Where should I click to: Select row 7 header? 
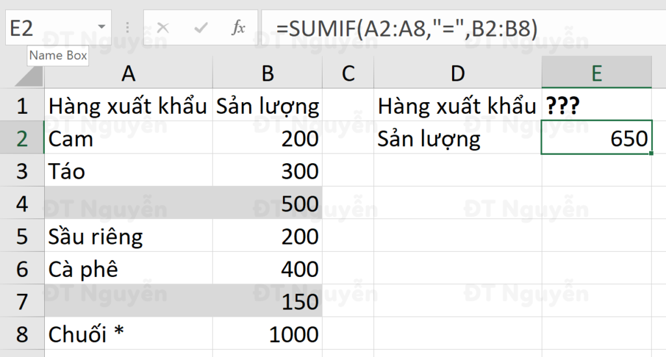(x=22, y=302)
